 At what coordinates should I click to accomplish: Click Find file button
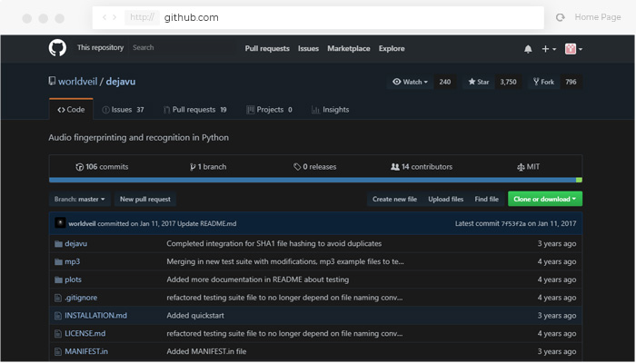tap(487, 200)
